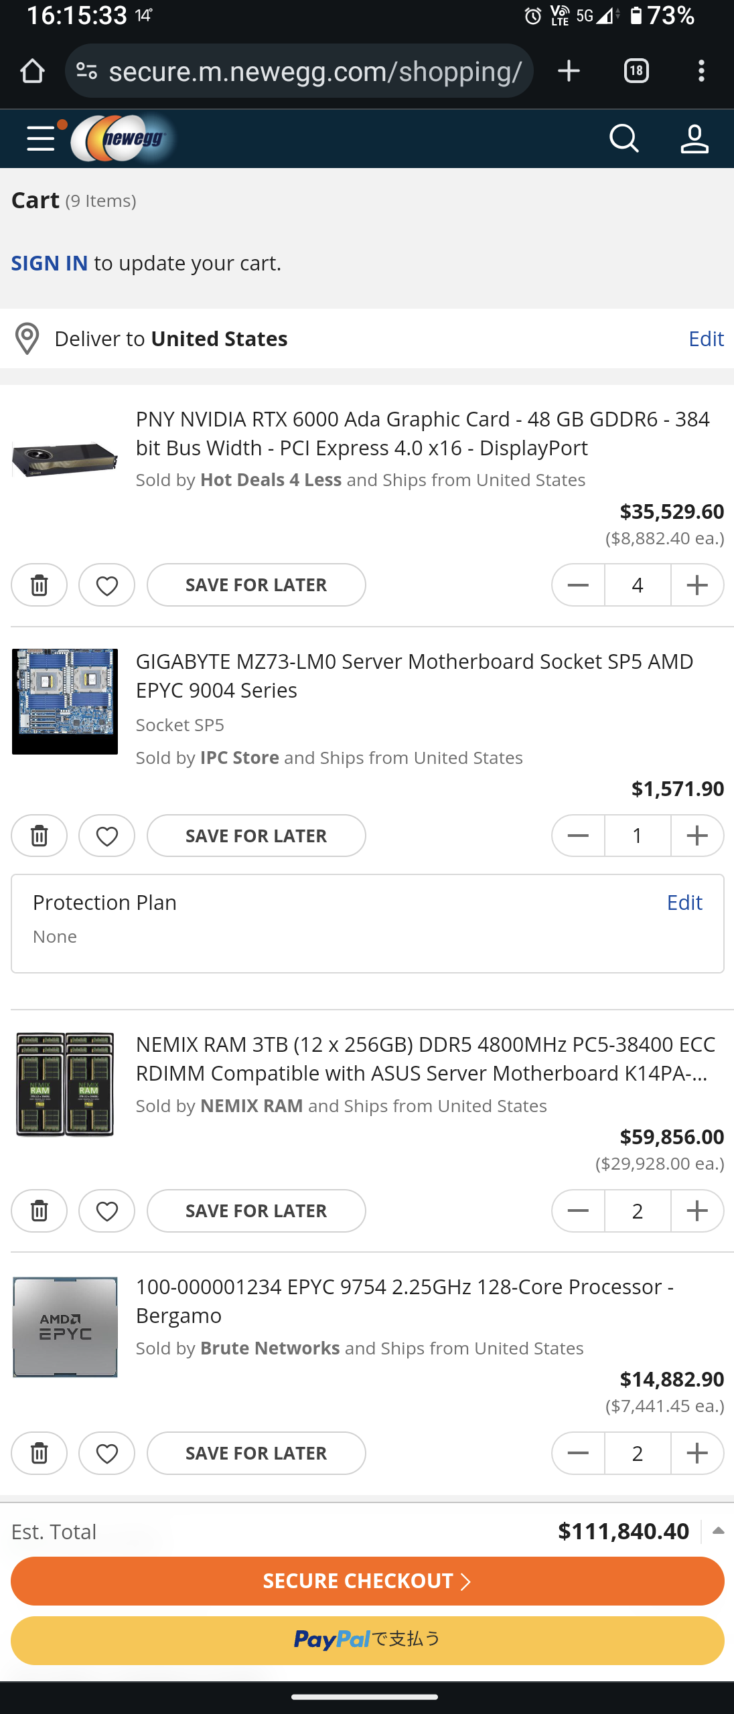Edit the Protection Plan
734x1714 pixels.
[x=684, y=903]
